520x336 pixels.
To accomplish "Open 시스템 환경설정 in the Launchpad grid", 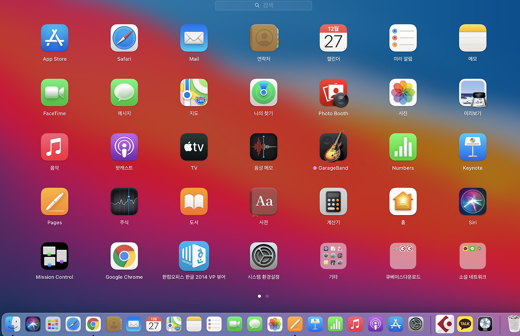I will [x=264, y=256].
